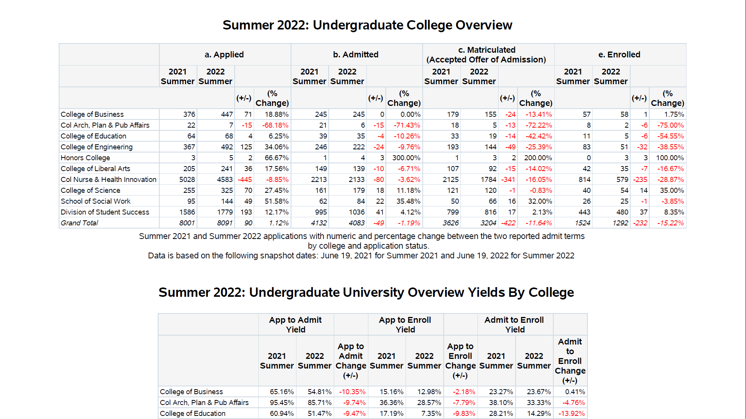
Task: Click the "App to Enroll Yield" header
Action: 405,325
